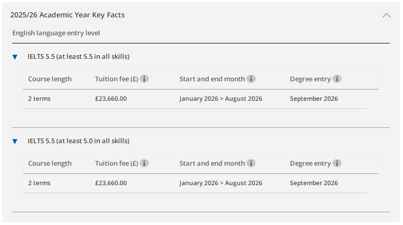Screen dimensions: 403x225
Task: Select 'IELTS 5.5 (at least 5.5 in all skills)' label
Action: (x=78, y=56)
